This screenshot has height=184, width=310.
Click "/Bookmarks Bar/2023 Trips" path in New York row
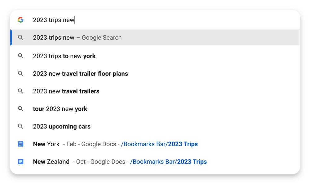159,144
